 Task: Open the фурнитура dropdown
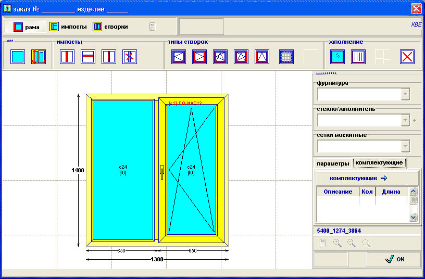(x=406, y=94)
